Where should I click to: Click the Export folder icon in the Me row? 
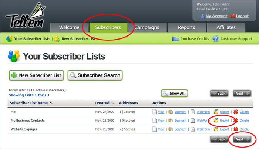pos(216,112)
